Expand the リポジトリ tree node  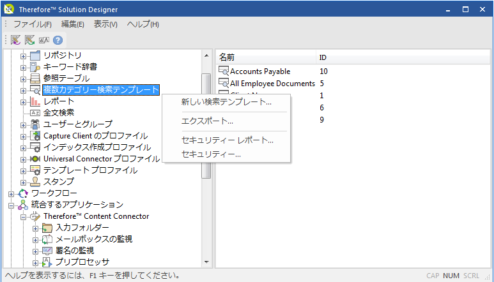(24, 56)
